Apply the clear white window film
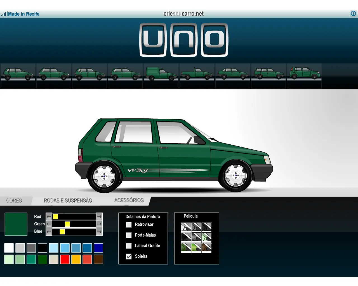 (186, 227)
